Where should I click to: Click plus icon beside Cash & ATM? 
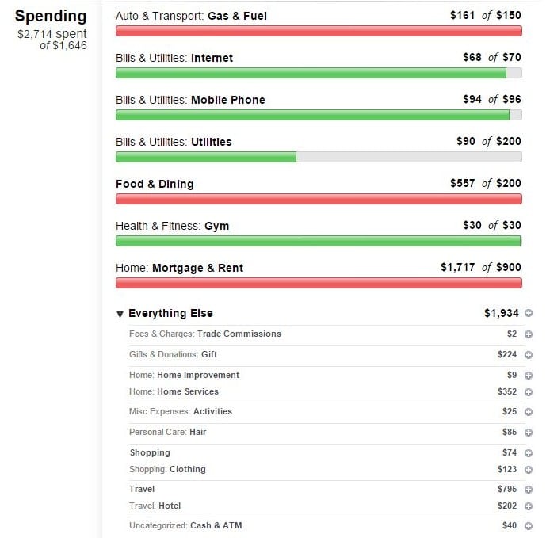click(529, 526)
